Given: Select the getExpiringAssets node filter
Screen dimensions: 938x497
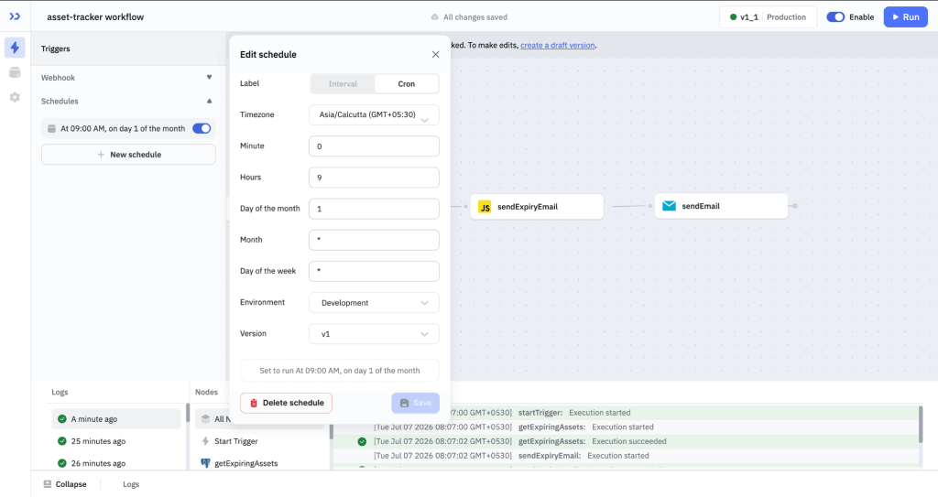Looking at the screenshot, I should tap(261, 463).
